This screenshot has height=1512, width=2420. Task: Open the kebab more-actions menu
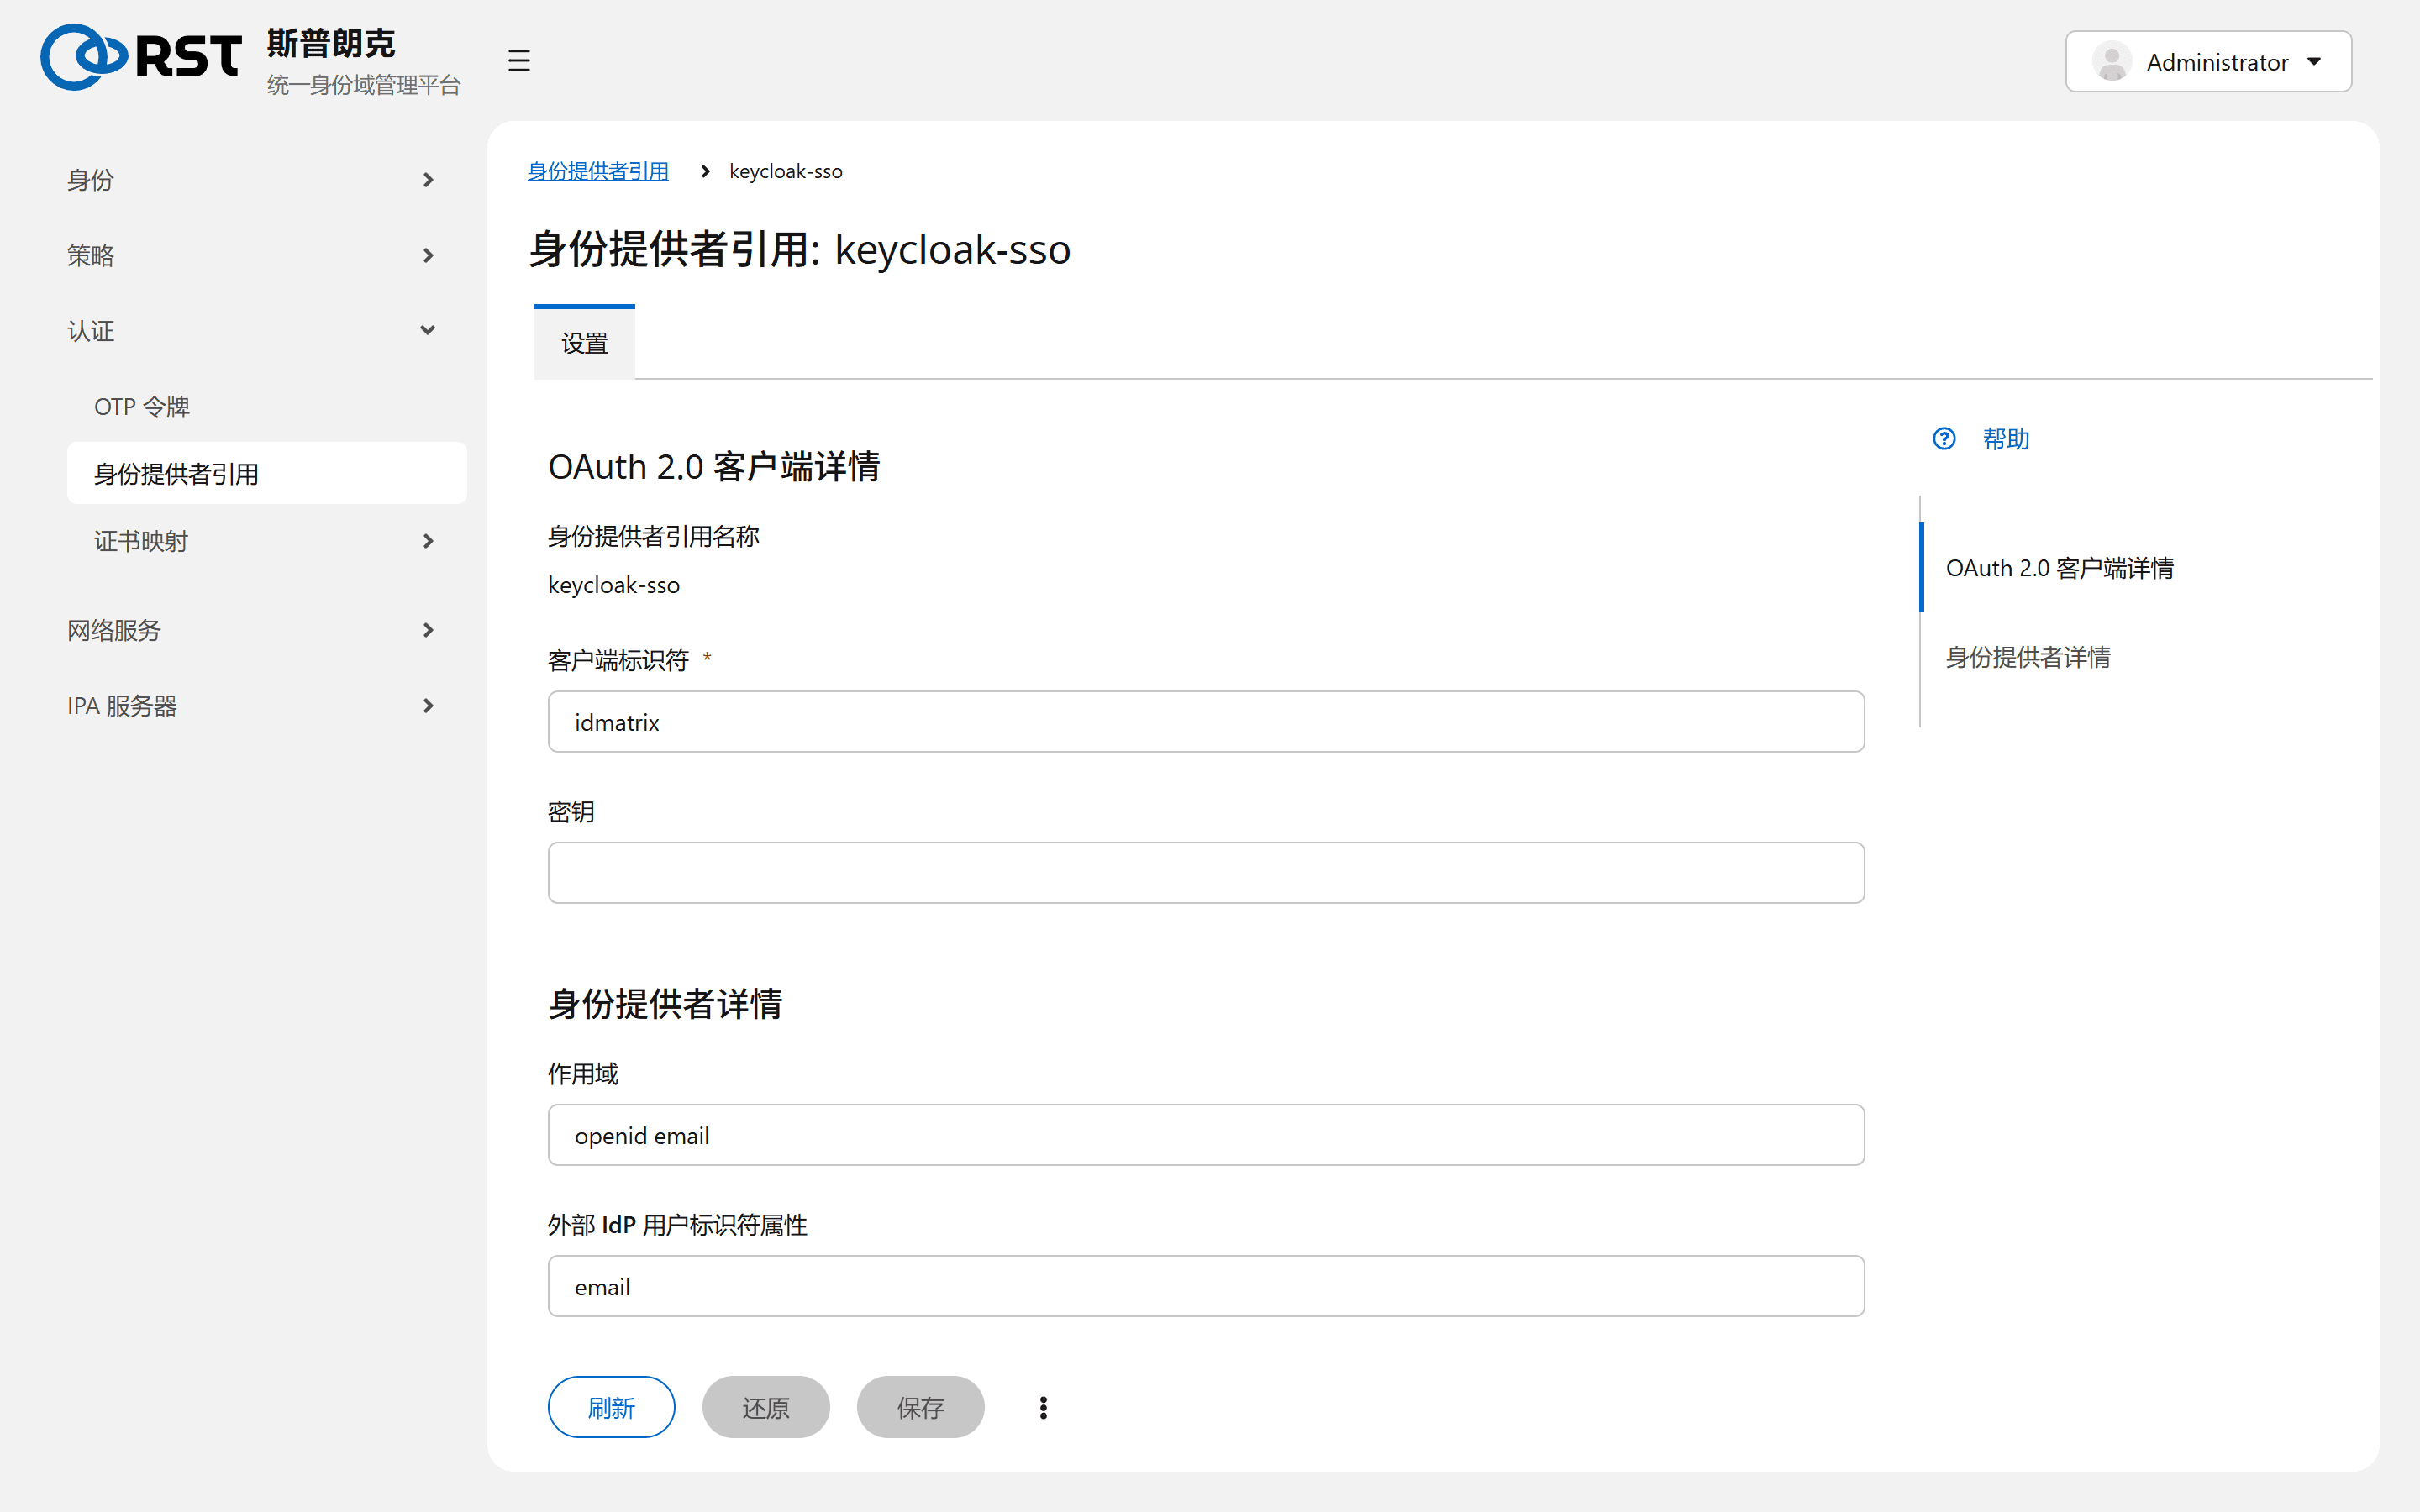[1043, 1407]
